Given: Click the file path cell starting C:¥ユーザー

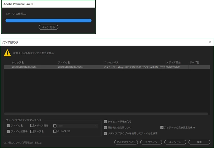Looking at the screenshot, I should [135, 67].
